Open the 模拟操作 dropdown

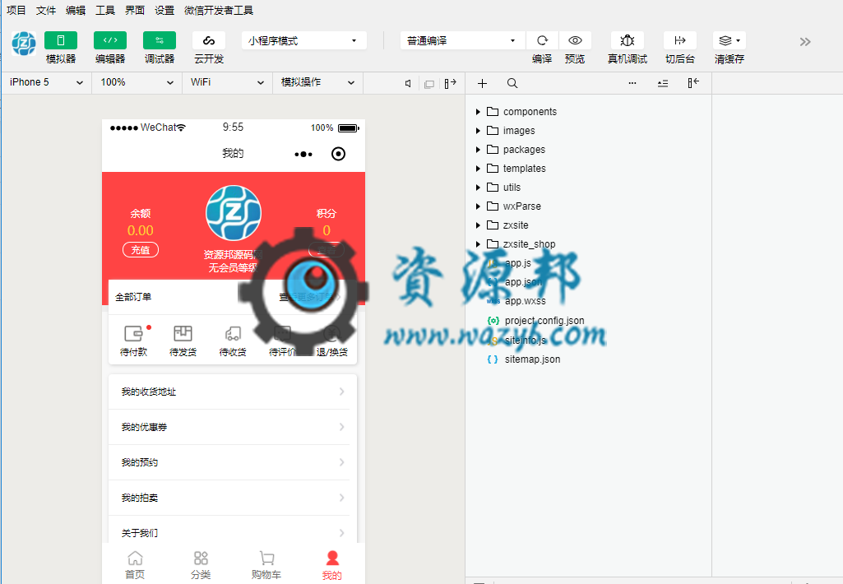pos(317,82)
